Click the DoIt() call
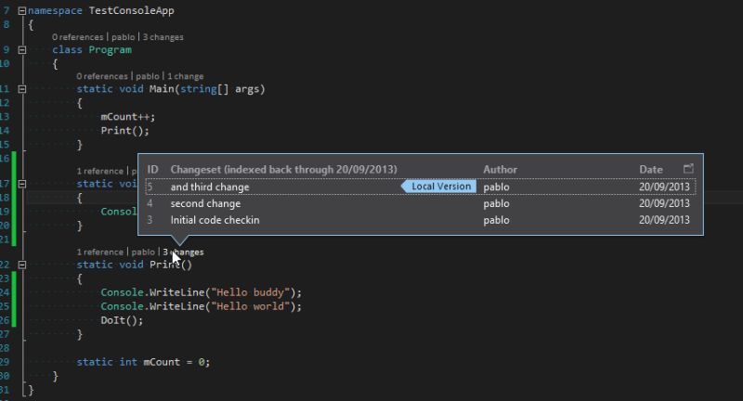Viewport: 743px width, 401px height. [x=122, y=320]
